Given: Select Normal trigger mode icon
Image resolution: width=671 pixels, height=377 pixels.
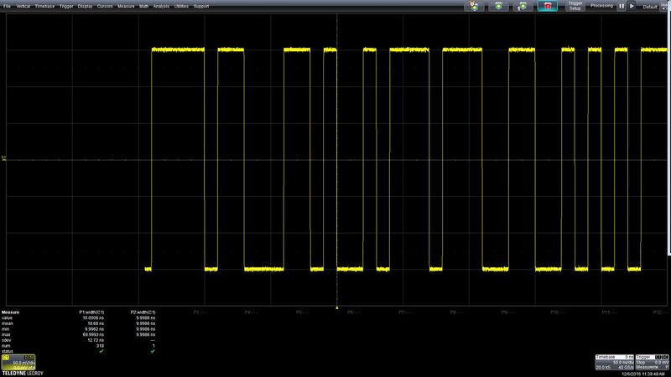Looking at the screenshot, I should pos(498,6).
